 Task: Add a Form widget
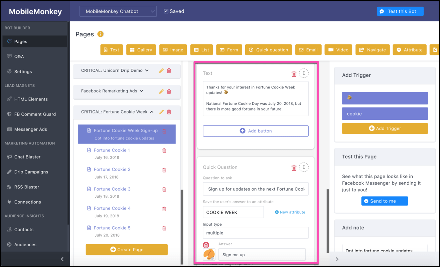click(229, 50)
